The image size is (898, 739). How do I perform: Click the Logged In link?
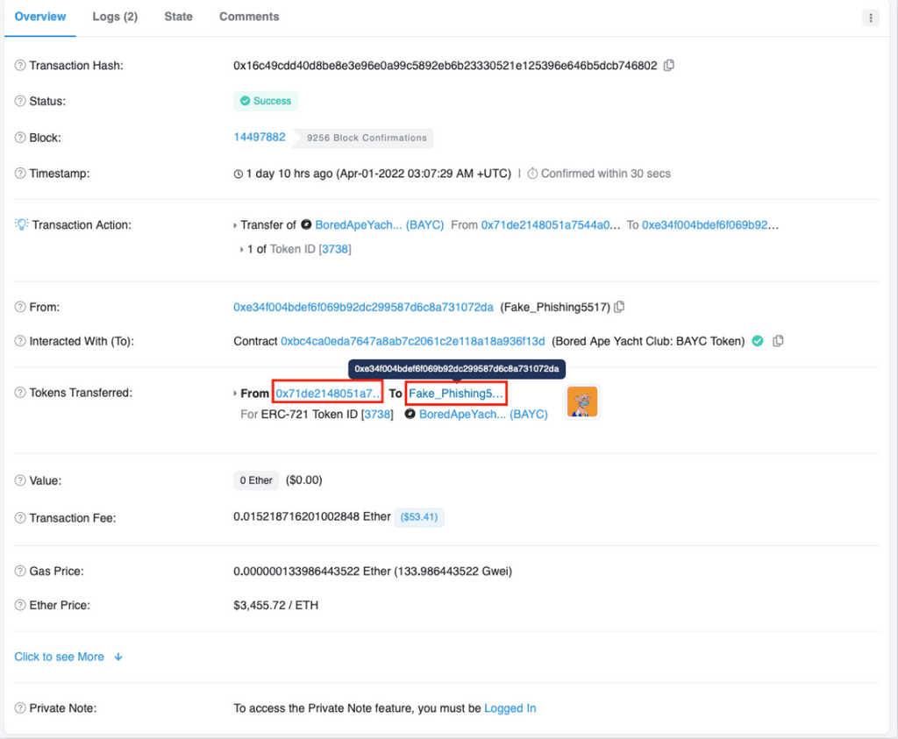coord(510,708)
